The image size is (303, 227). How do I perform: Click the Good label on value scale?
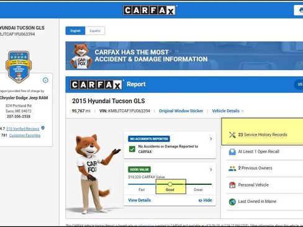tap(170, 190)
